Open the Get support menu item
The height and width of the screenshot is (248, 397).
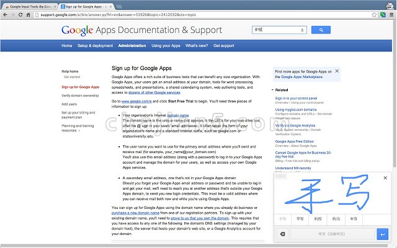click(x=224, y=46)
